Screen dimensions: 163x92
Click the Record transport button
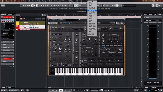[69, 90]
